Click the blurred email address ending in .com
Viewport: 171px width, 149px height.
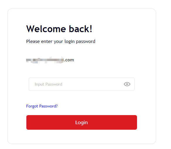[50, 60]
